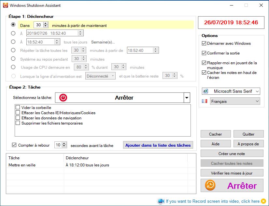Click the 'Dans' minutes value field
Image resolution: width=269 pixels, height=206 pixels.
coord(38,25)
